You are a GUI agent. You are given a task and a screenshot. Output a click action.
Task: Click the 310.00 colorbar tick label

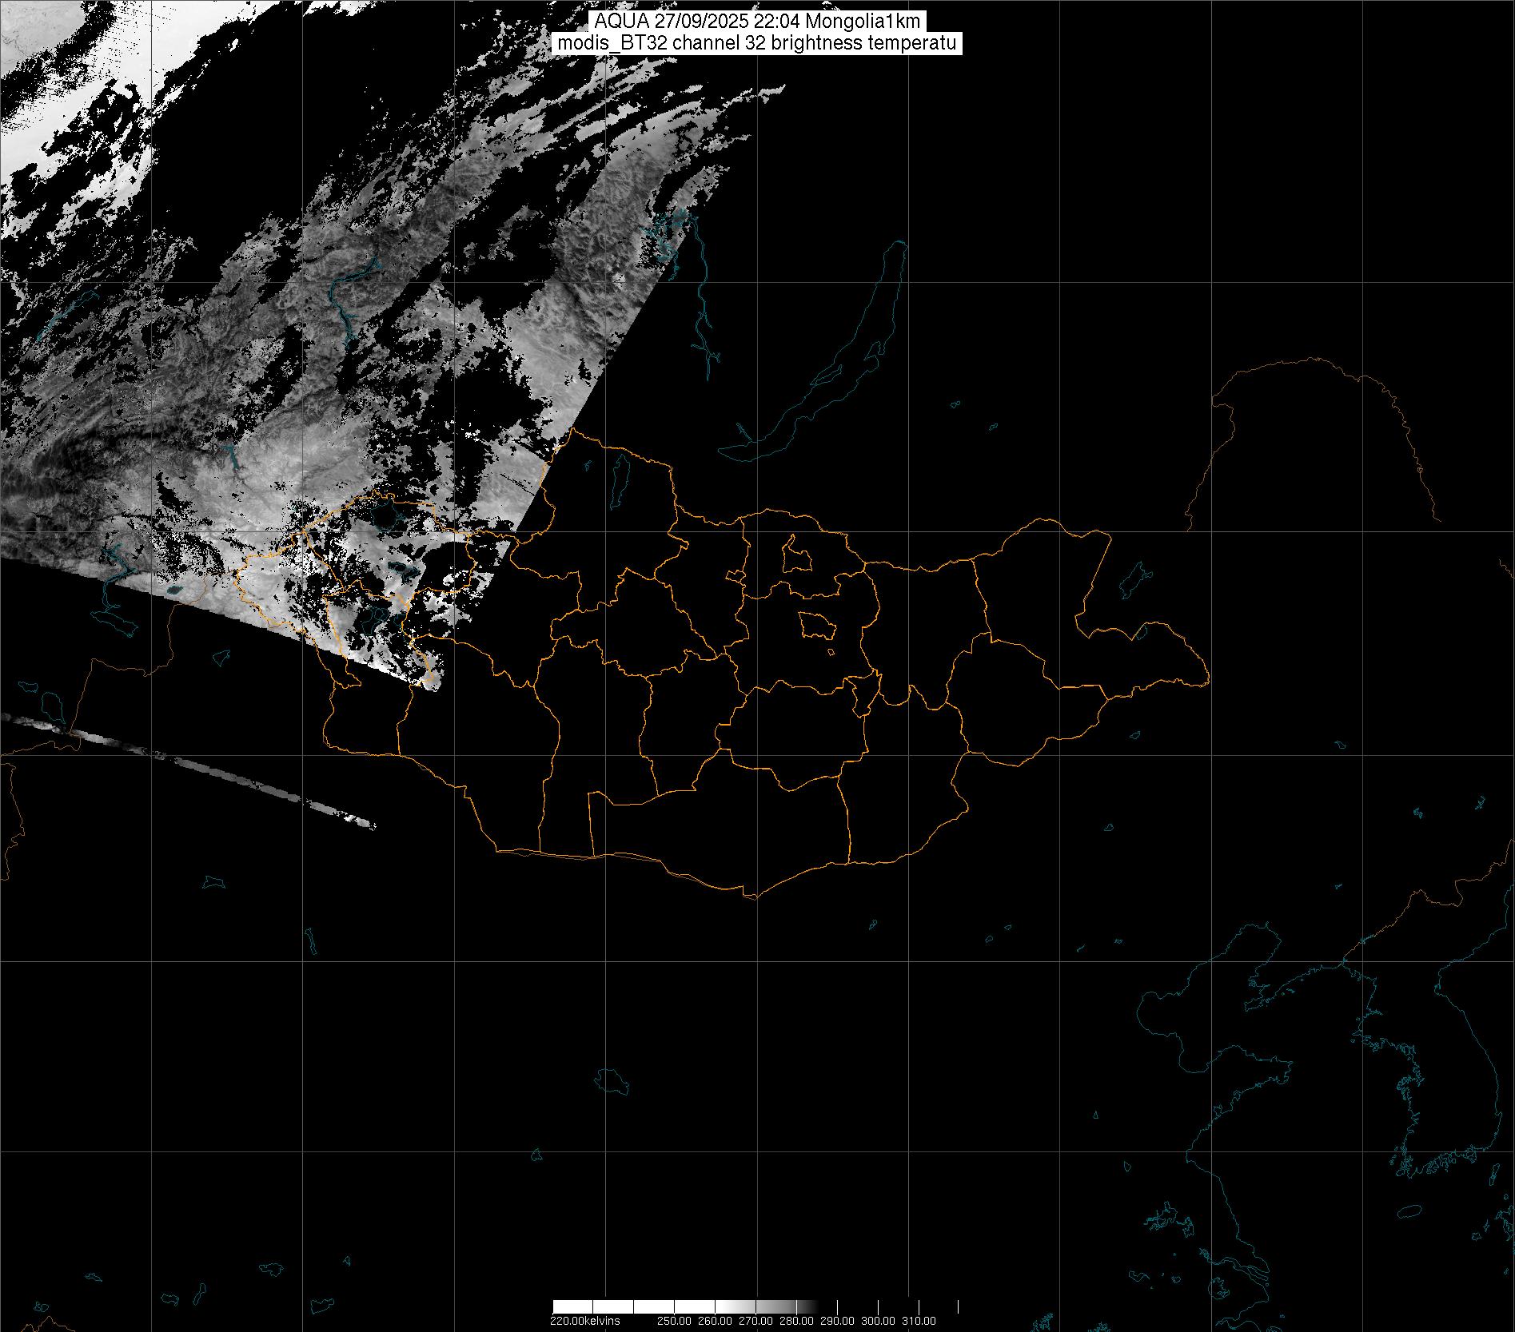point(919,1321)
